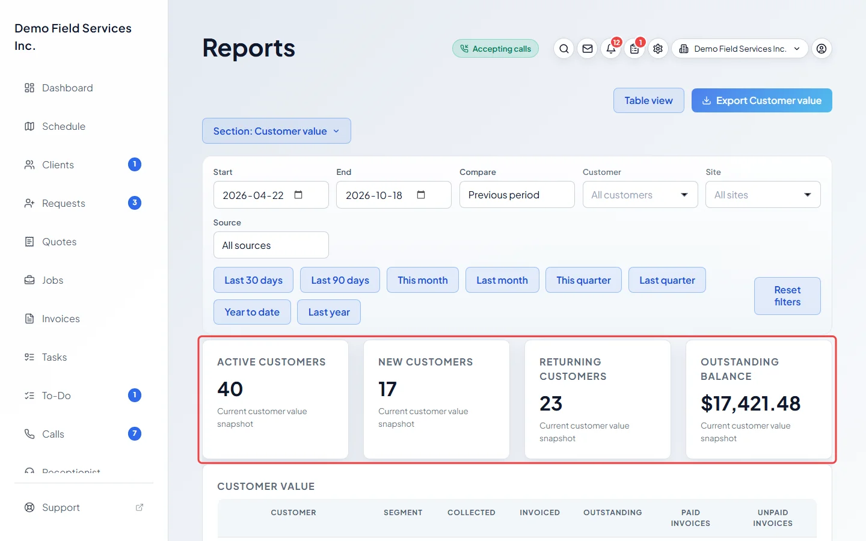Select the This quarter preset
The height and width of the screenshot is (541, 866).
tap(583, 280)
